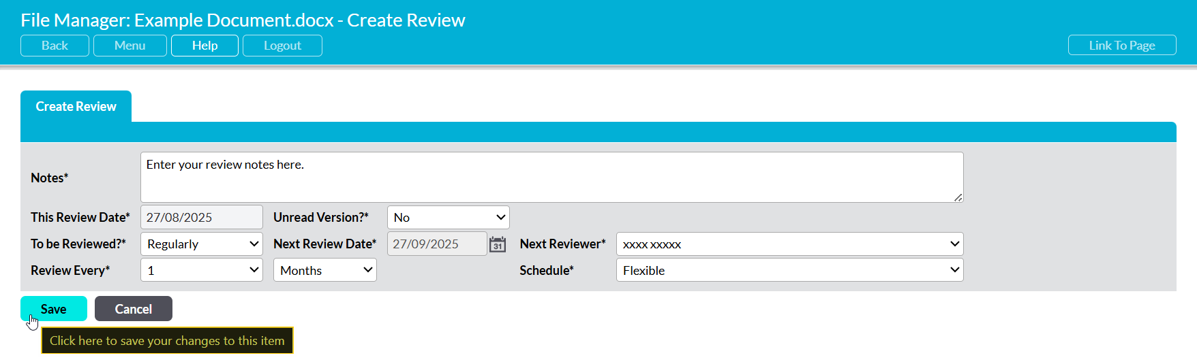Click into the Notes text area
1197x364 pixels.
point(551,177)
